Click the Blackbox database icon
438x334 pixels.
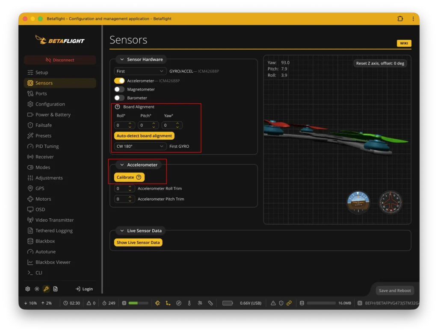pos(30,241)
